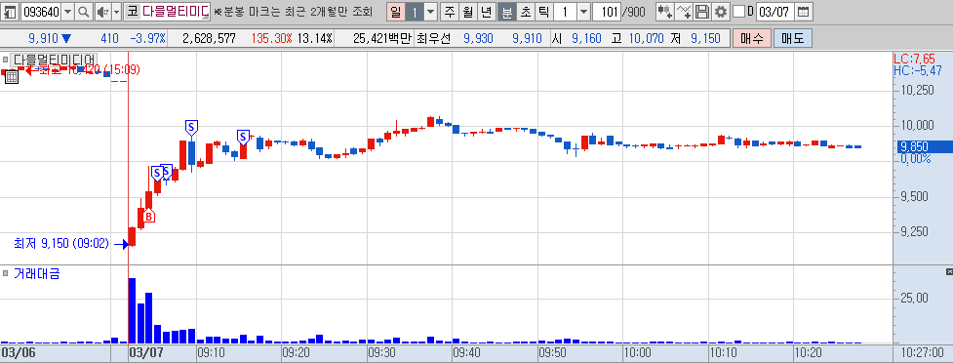Viewport: 953px width, 363px height.
Task: Expand the stock code 093640 dropdown
Action: [67, 12]
